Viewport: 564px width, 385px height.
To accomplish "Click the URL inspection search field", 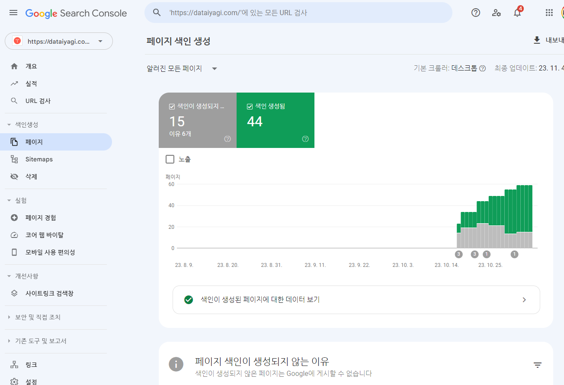I will [x=298, y=13].
